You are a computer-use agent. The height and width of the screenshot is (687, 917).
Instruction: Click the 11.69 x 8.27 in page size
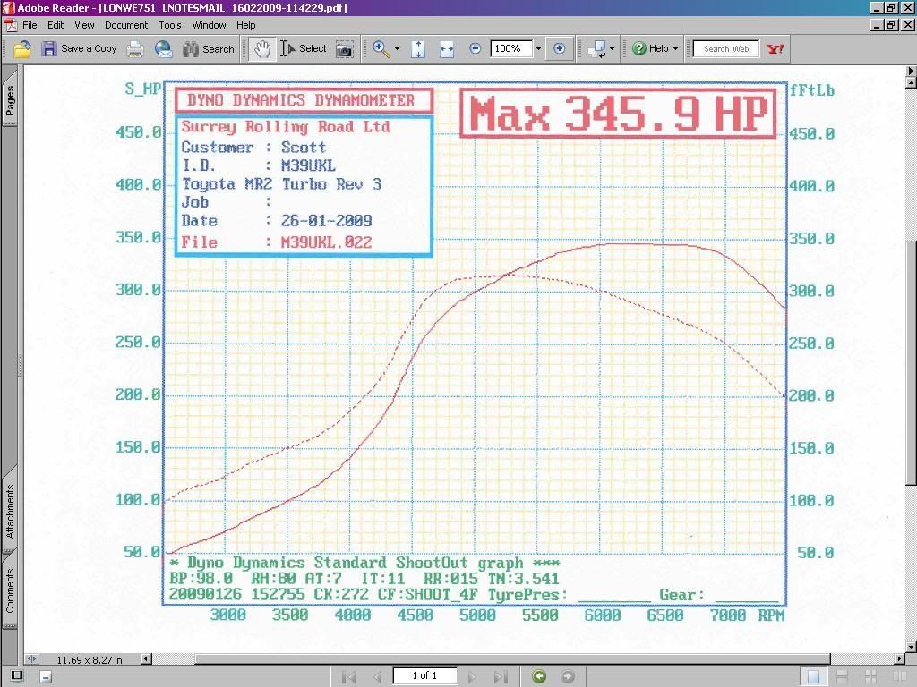tap(90, 659)
